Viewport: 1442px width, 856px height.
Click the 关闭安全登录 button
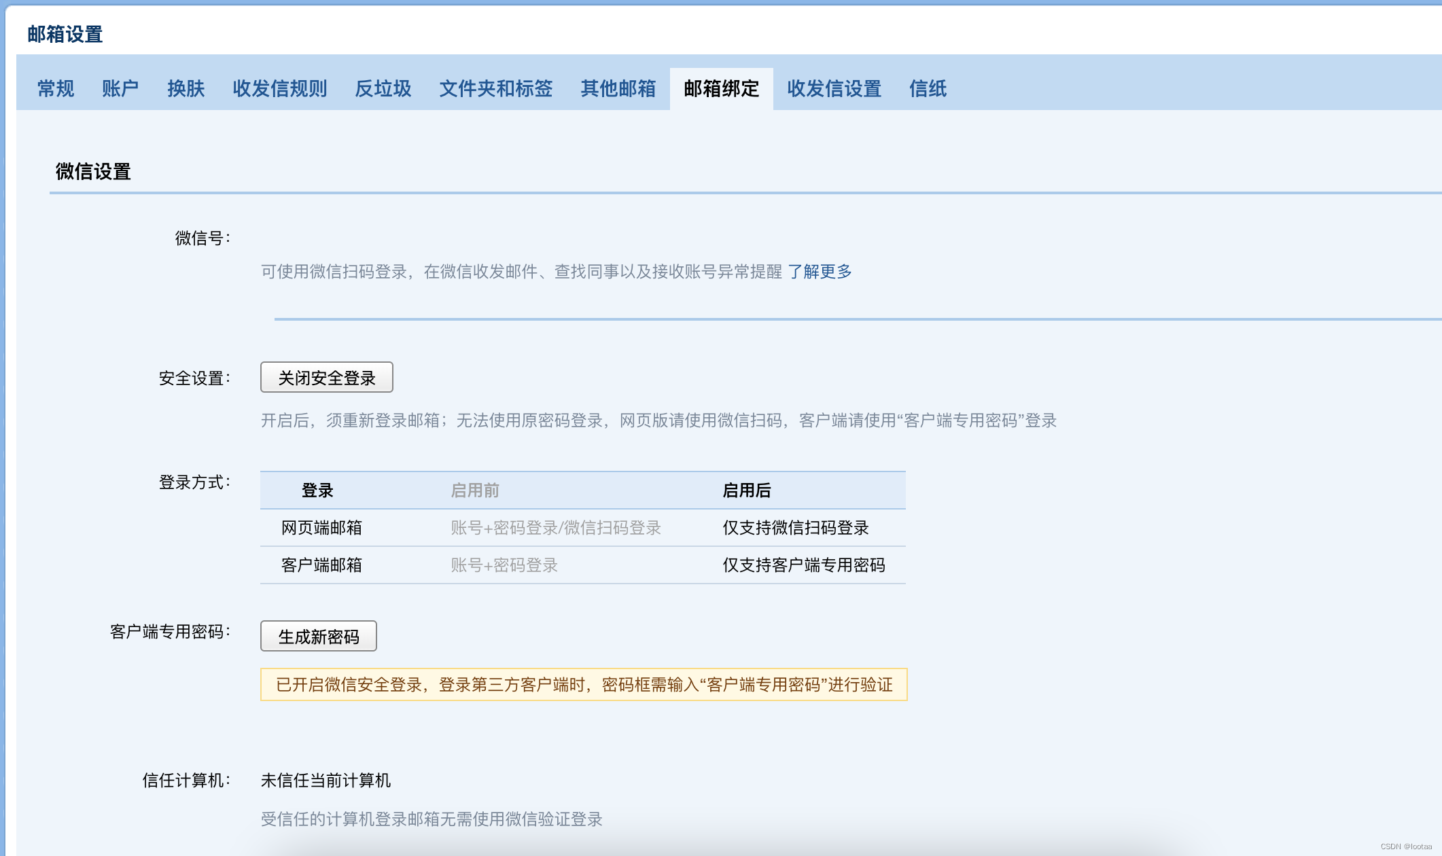click(327, 378)
